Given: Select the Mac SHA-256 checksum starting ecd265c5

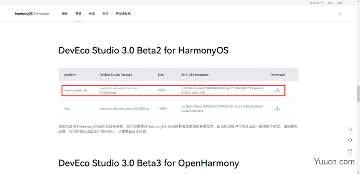Looking at the screenshot, I should 223,108.
